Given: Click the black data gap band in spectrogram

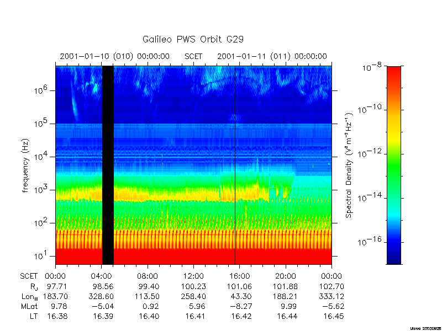Looking at the screenshot, I should coord(108,165).
